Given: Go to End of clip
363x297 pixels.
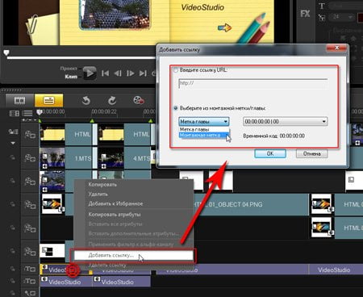Looking at the screenshot, I should 143,73.
